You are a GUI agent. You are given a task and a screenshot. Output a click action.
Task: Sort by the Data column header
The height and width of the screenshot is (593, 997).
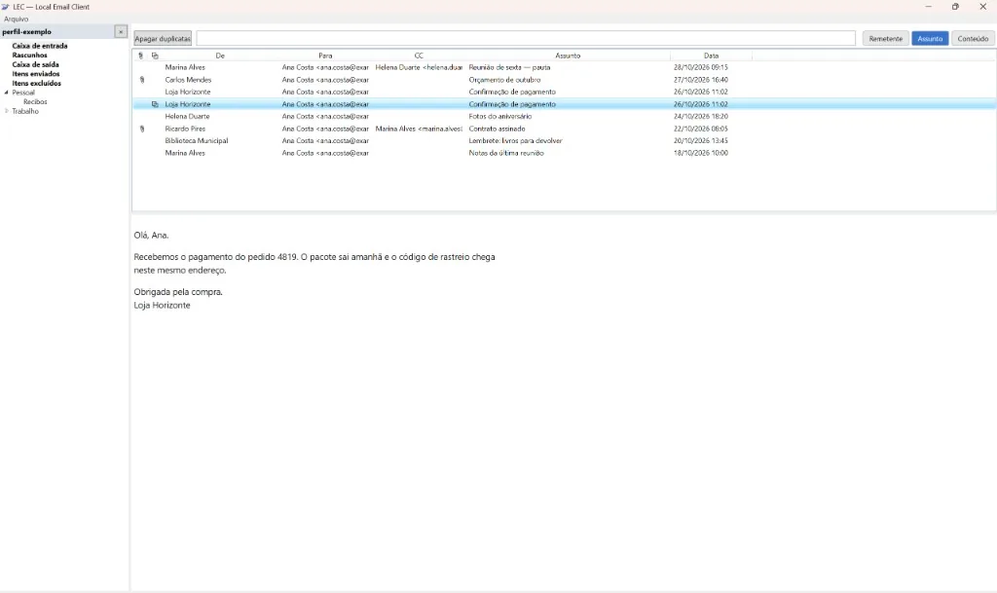(x=711, y=56)
